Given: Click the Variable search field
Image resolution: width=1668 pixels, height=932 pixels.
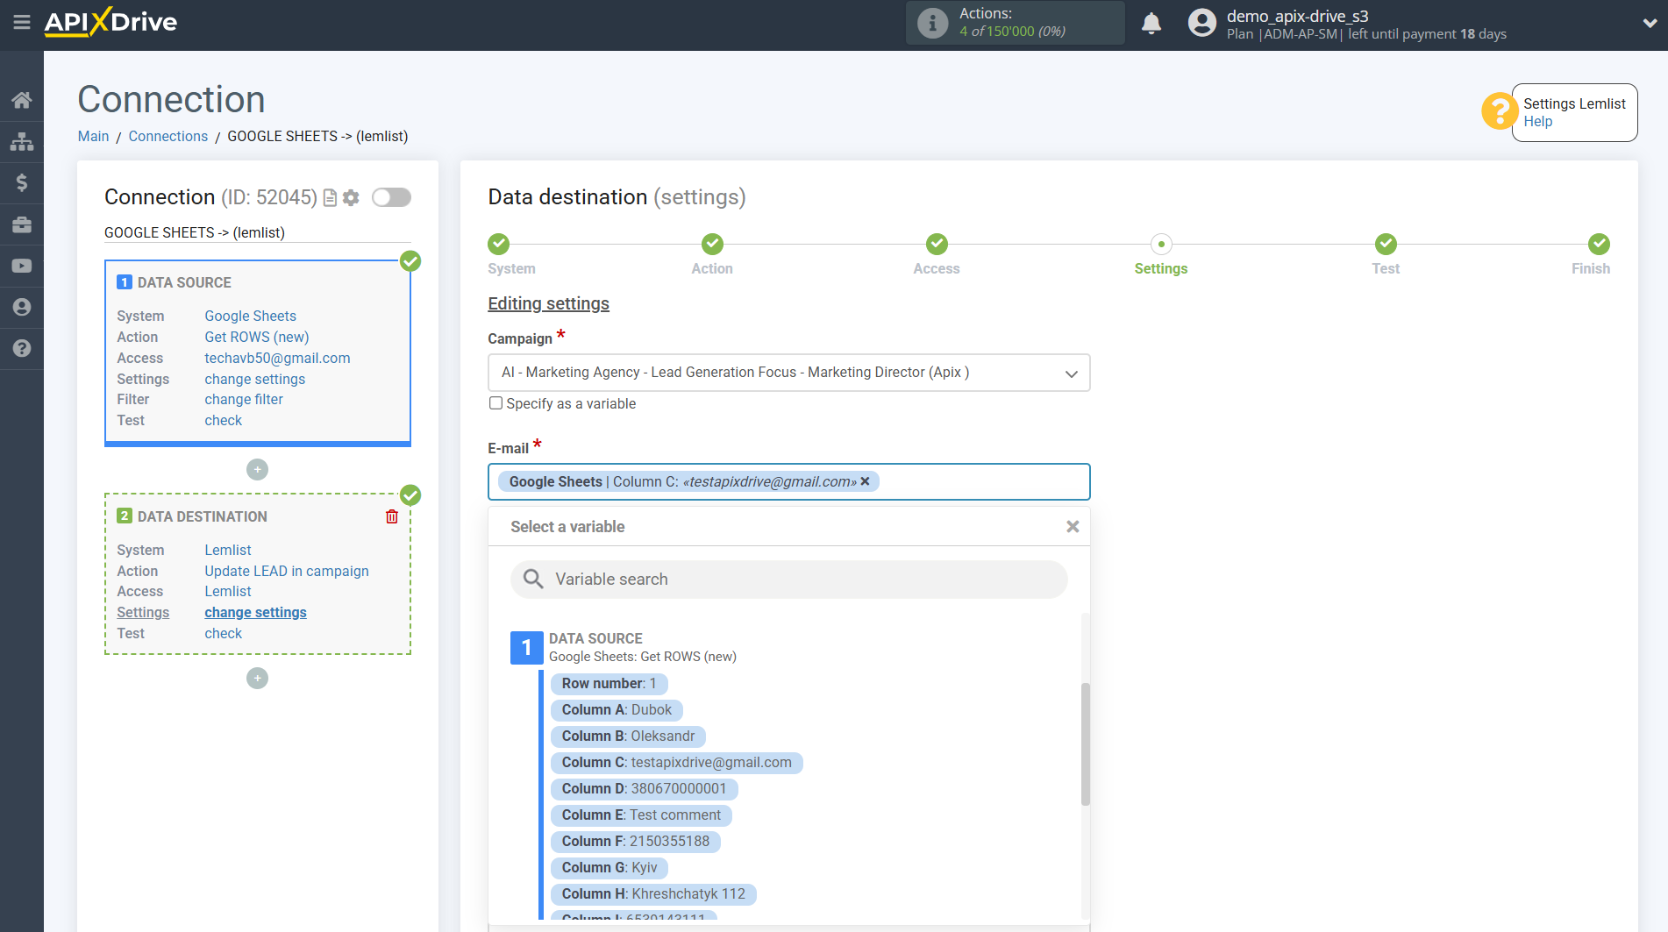Looking at the screenshot, I should coord(788,579).
